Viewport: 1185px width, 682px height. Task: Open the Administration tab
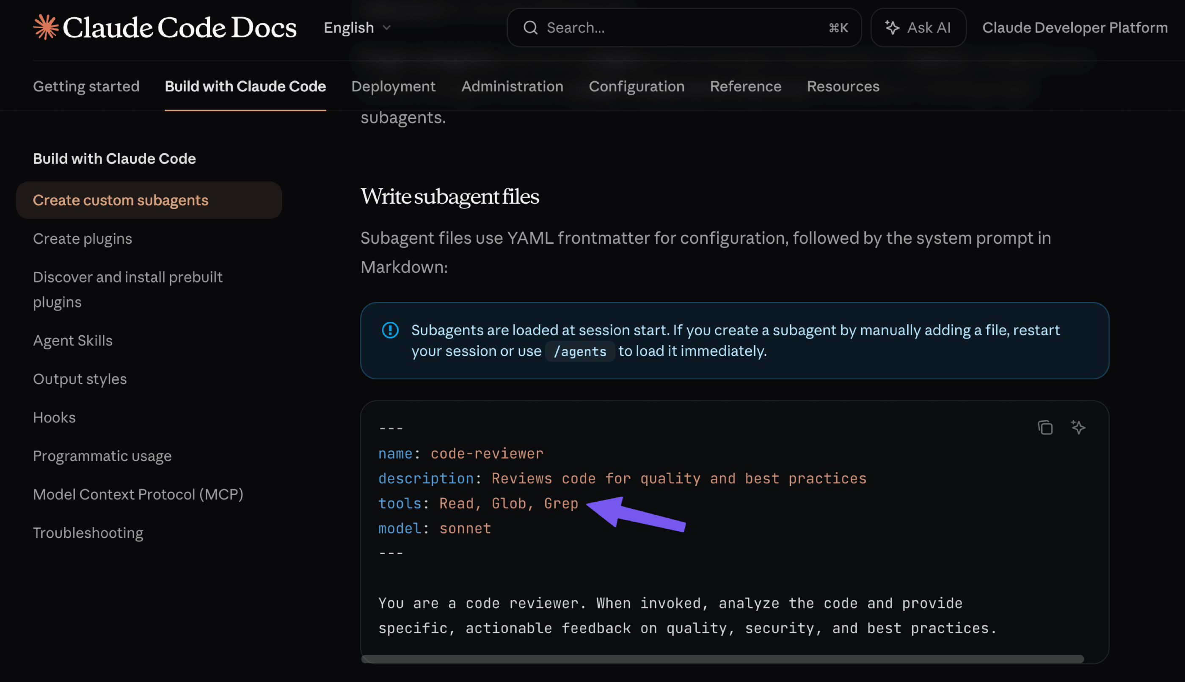(512, 86)
